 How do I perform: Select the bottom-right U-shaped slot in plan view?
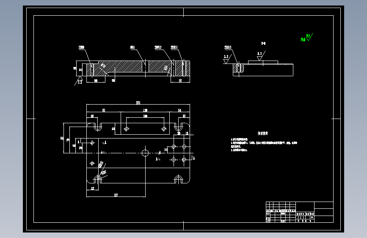178,180
